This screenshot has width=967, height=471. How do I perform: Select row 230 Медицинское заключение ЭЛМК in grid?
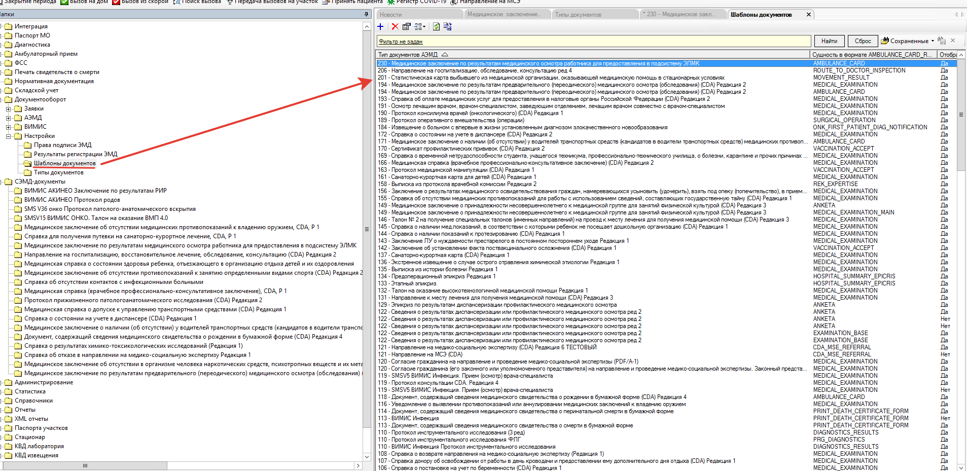tap(666, 63)
